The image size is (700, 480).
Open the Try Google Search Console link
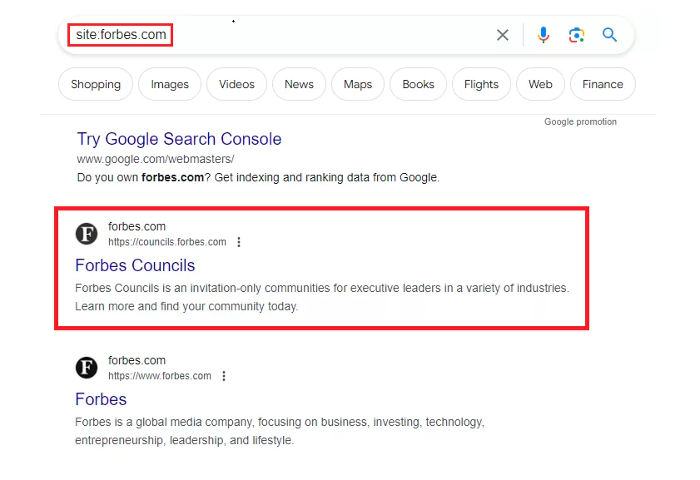[179, 139]
